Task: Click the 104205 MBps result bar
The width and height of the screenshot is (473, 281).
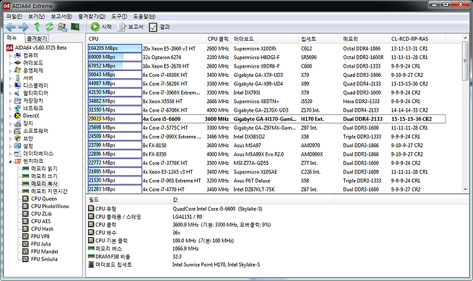Action: pyautogui.click(x=114, y=48)
